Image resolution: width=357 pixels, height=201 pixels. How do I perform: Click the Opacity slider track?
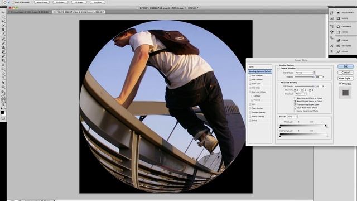point(305,77)
